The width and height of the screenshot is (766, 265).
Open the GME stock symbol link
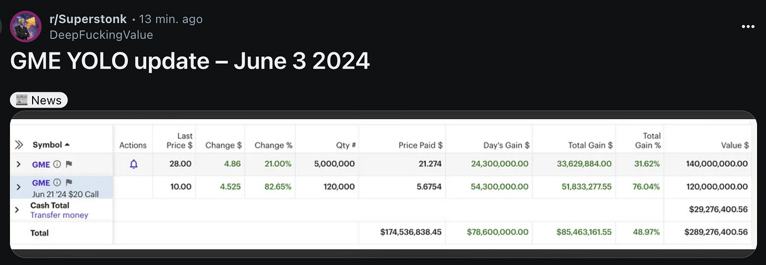pos(41,164)
